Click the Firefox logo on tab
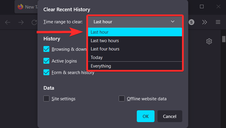This screenshot has height=128, width=226. [20, 7]
